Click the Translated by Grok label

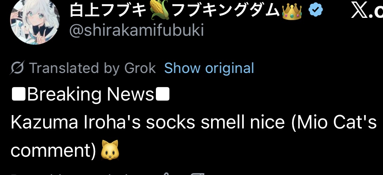(x=92, y=68)
